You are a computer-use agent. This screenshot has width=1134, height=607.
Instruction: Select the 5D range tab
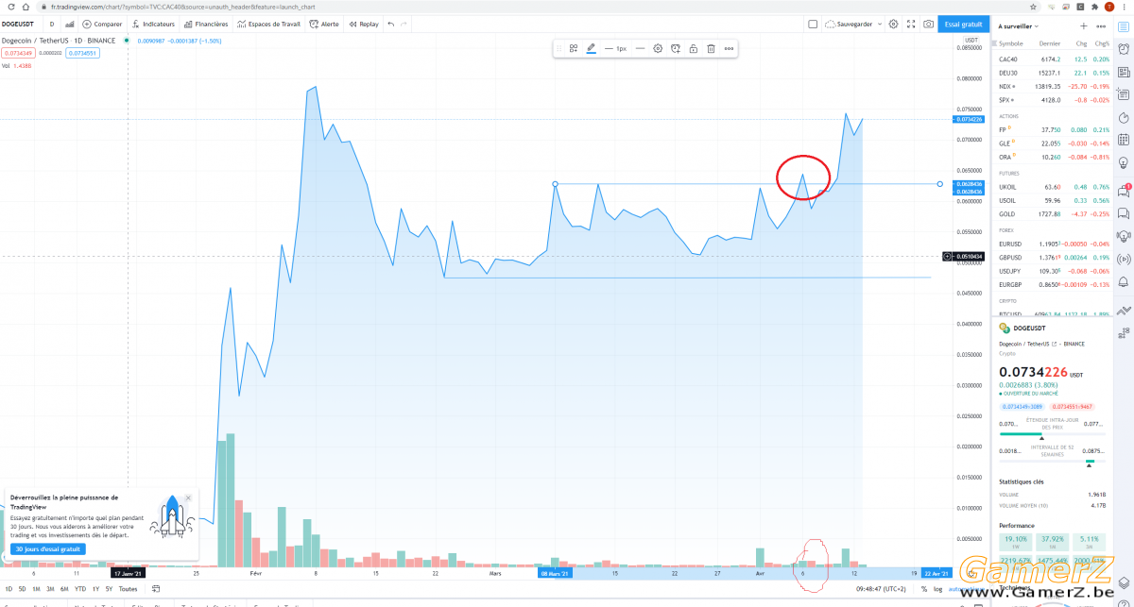pyautogui.click(x=23, y=588)
